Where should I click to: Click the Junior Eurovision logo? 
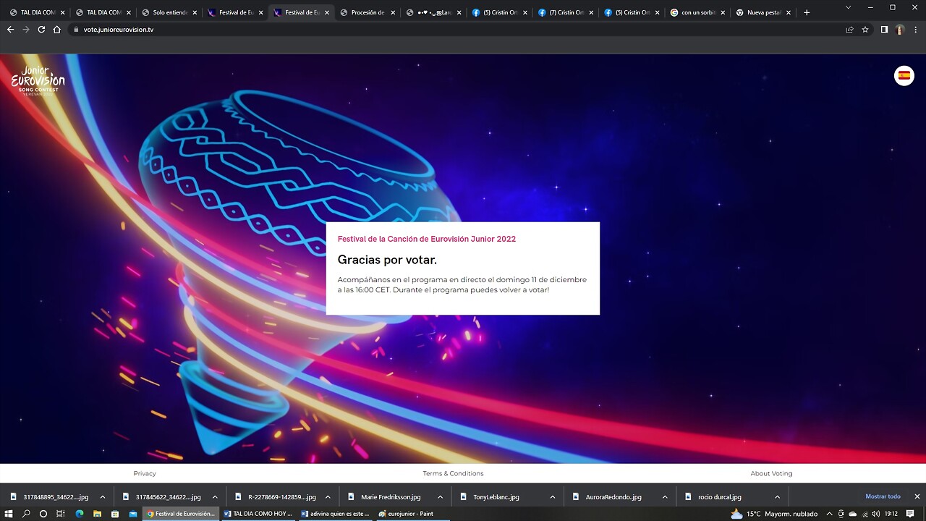pos(38,81)
